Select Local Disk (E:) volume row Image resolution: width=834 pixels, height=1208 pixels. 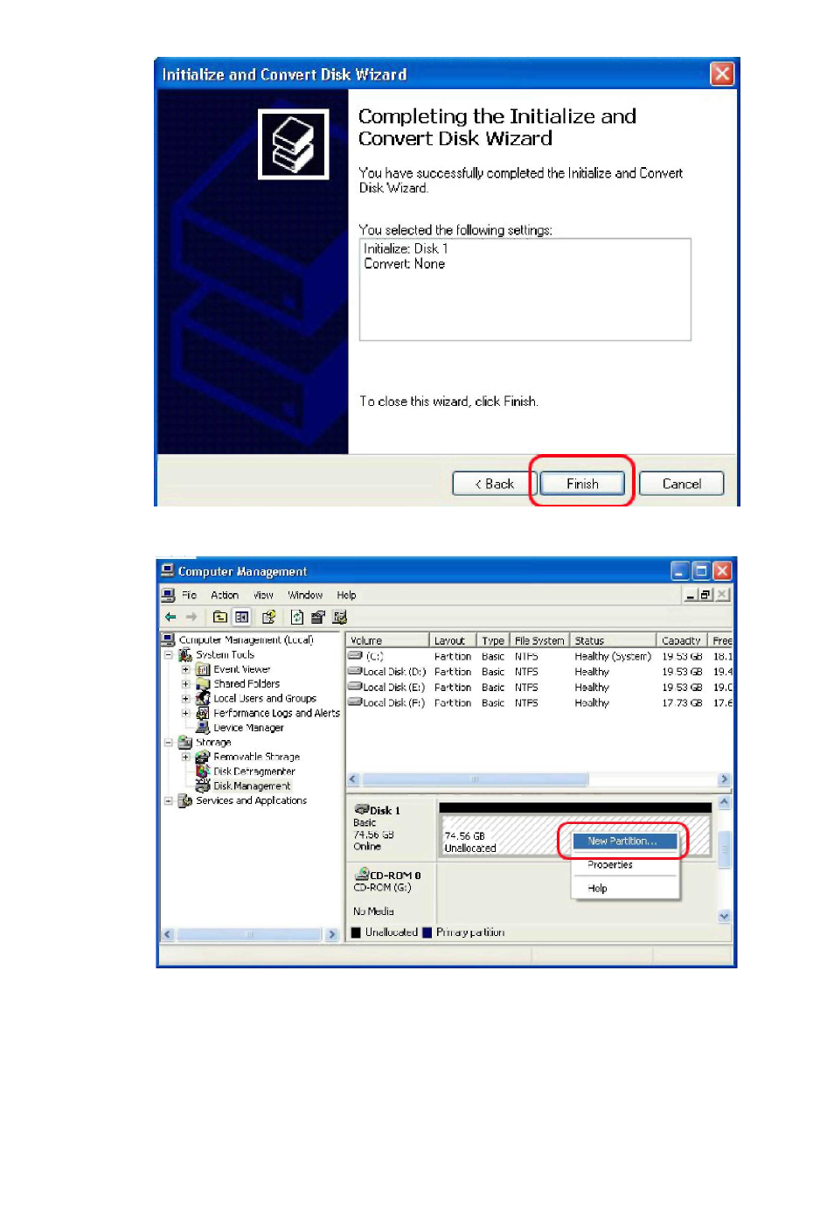coord(539,688)
